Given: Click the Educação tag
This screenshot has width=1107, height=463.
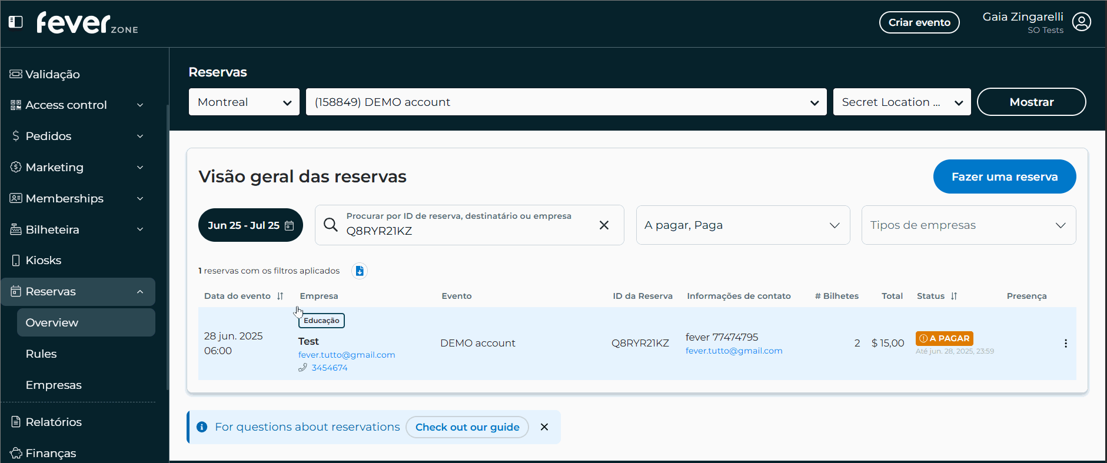Looking at the screenshot, I should [x=321, y=321].
